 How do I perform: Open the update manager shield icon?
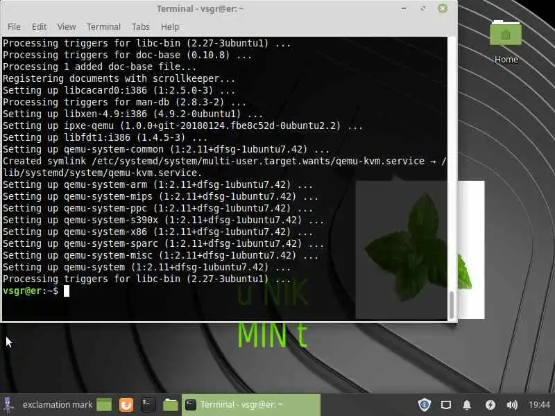coord(424,405)
